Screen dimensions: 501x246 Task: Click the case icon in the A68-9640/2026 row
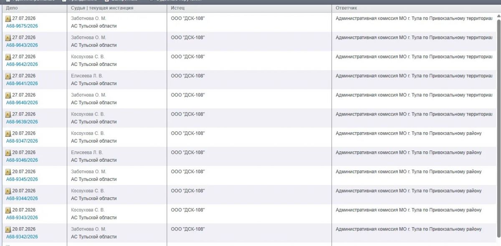tap(8, 95)
